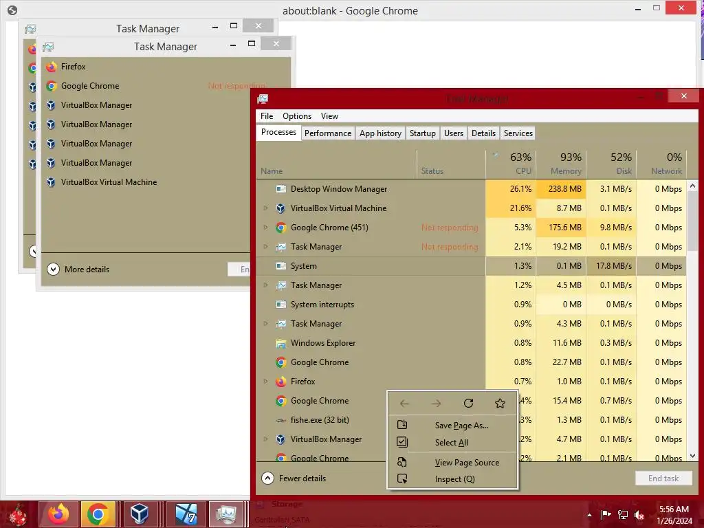Viewport: 704px width, 528px height.
Task: Click the process list scrollbar up arrow
Action: [x=693, y=186]
